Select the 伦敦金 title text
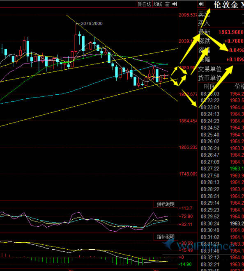Viewport: 244px width, 271px height. coord(226,5)
